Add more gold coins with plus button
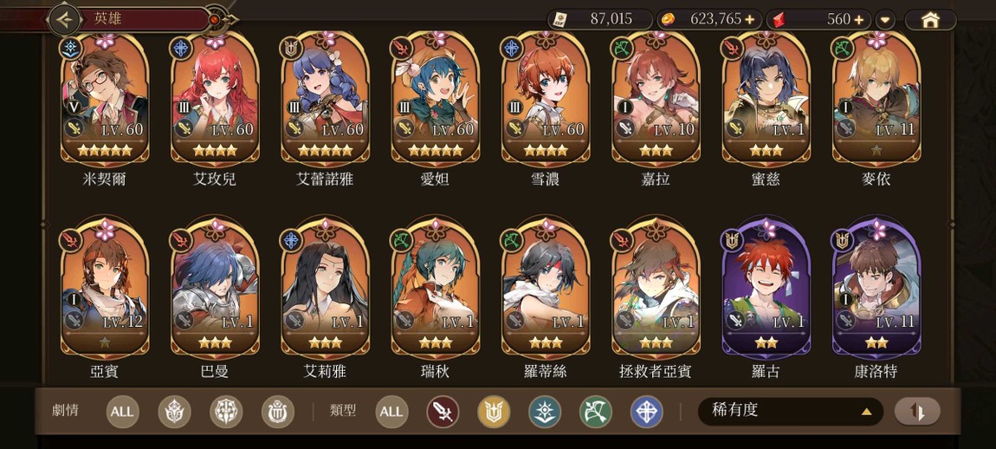The image size is (996, 449). pyautogui.click(x=749, y=20)
